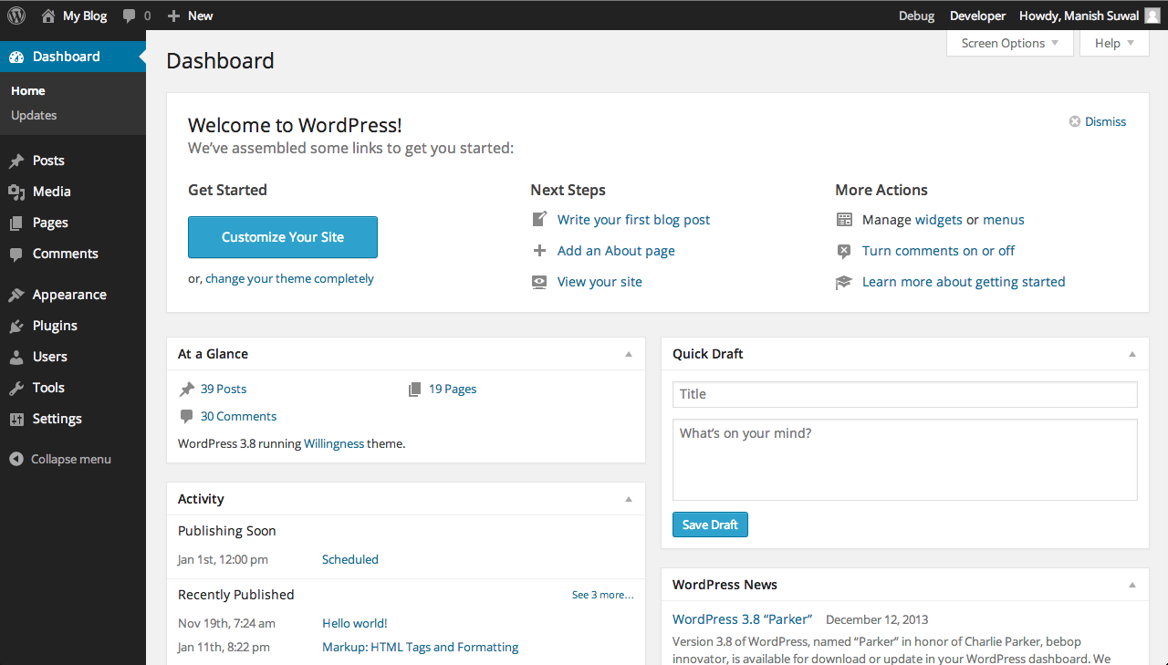Open the Appearance menu
Screen dimensions: 1168x665
(x=73, y=295)
